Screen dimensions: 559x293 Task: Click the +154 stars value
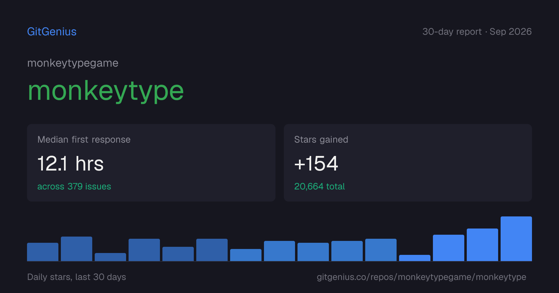coord(316,164)
